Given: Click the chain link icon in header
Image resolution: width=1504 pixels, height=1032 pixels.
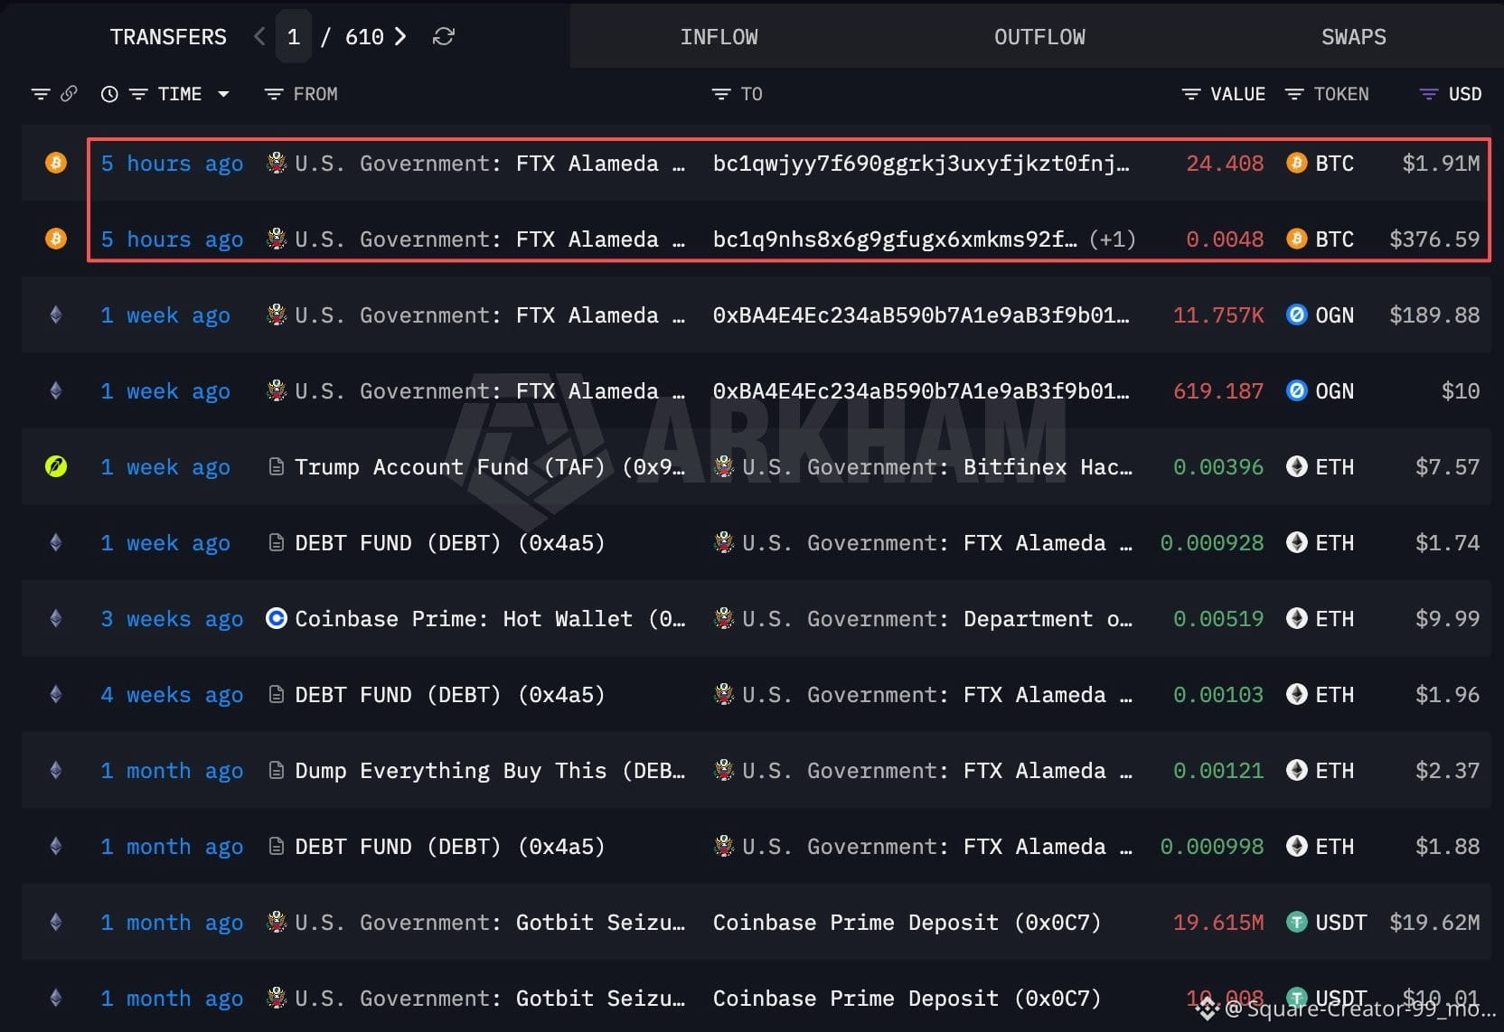Looking at the screenshot, I should [69, 93].
